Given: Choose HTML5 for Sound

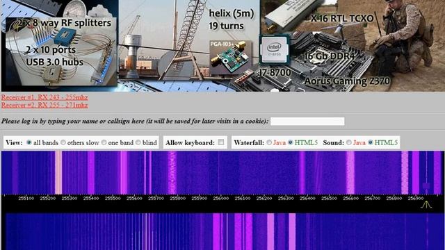Looking at the screenshot, I should tap(371, 142).
